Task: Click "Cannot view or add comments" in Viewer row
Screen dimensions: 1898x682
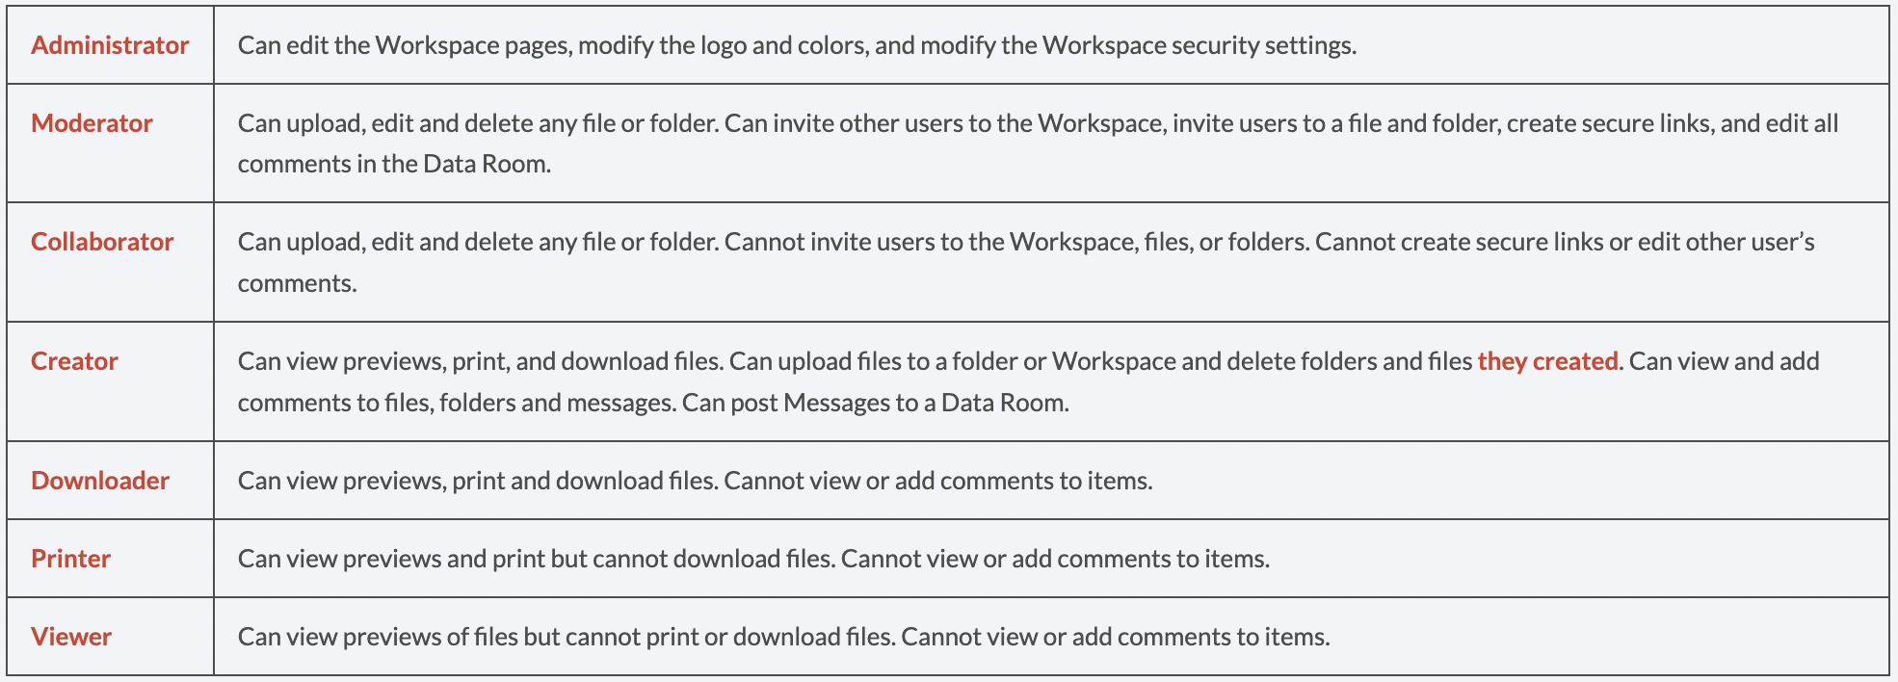Action: pos(1066,637)
